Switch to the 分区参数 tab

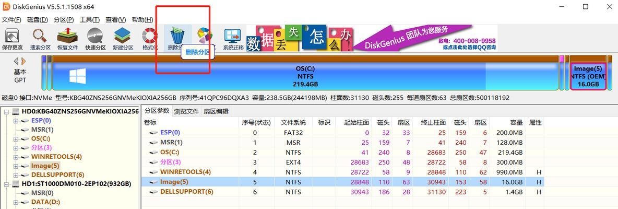coord(157,110)
